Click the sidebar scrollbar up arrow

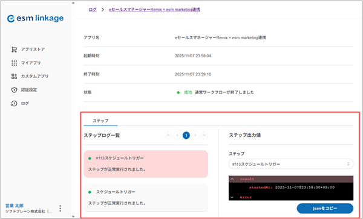[x=73, y=3]
